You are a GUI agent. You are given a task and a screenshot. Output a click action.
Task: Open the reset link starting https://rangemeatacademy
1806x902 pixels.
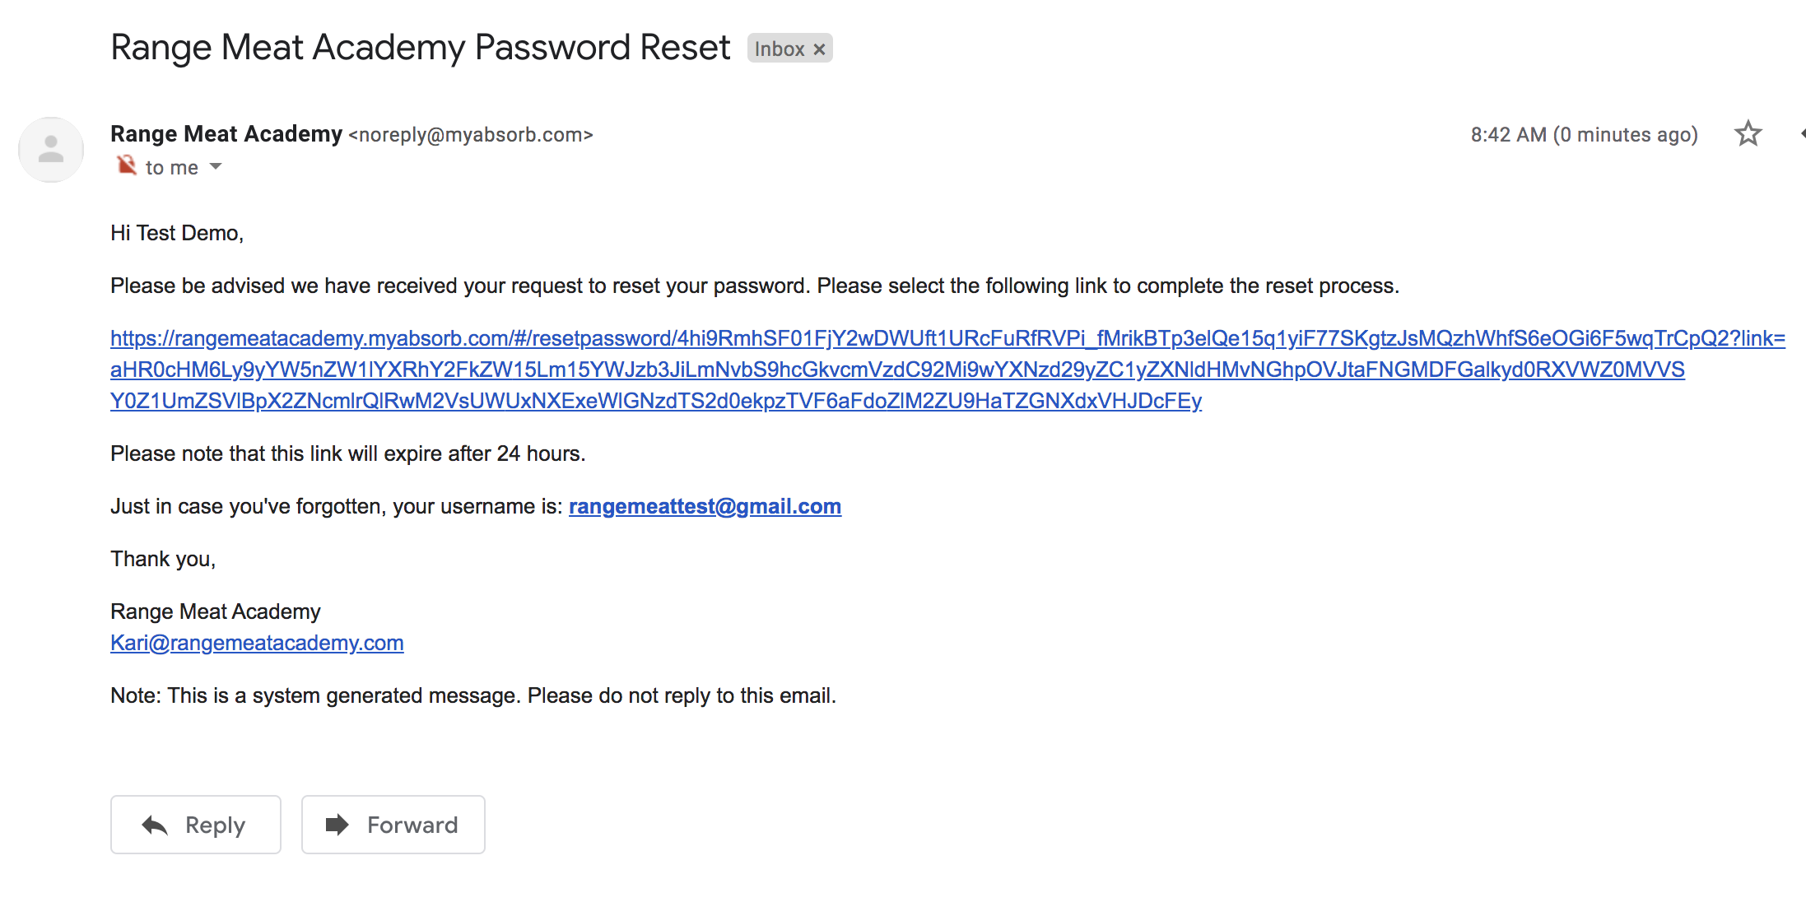(x=947, y=338)
